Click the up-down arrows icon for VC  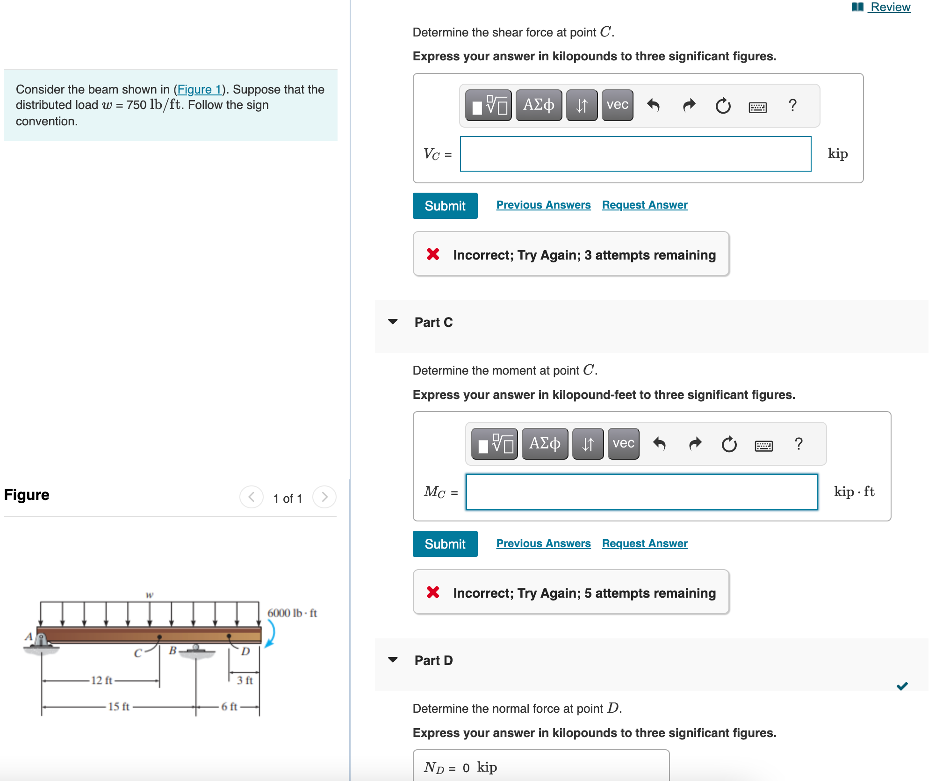pyautogui.click(x=581, y=105)
